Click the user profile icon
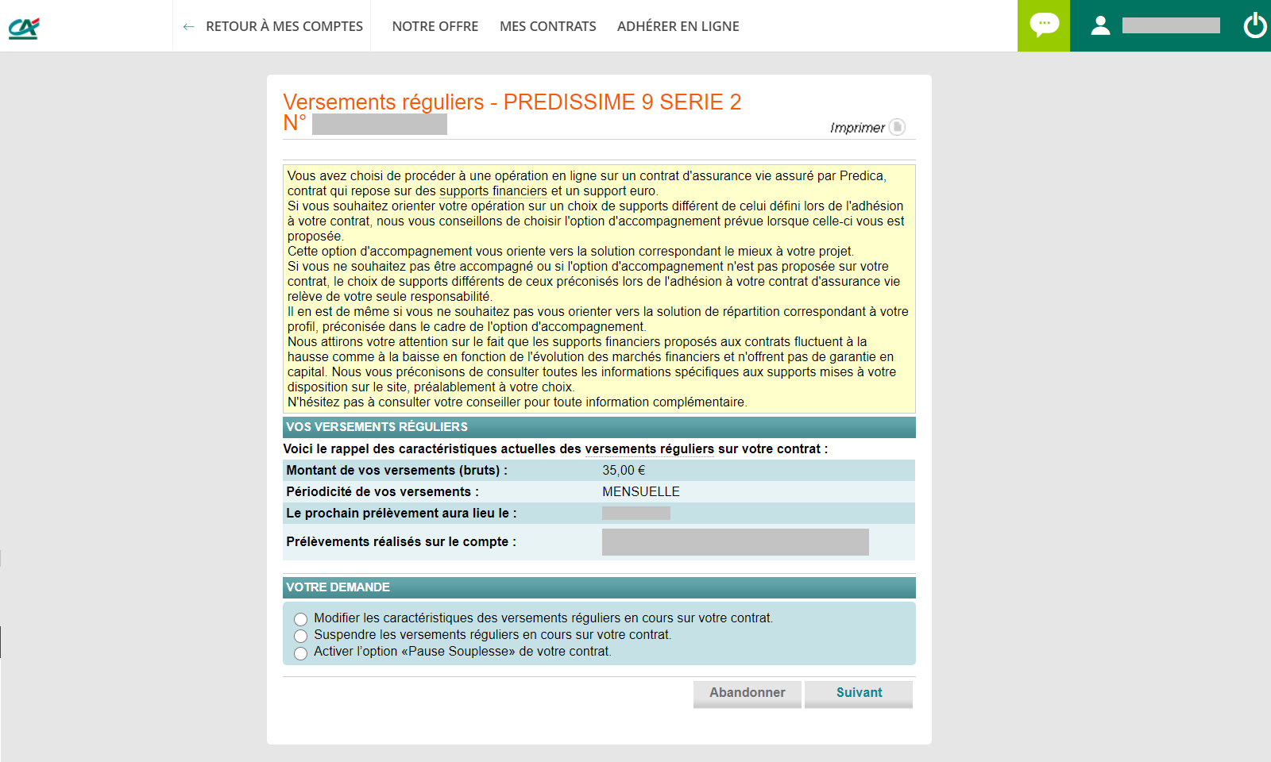Viewport: 1271px width, 762px height. tap(1100, 26)
